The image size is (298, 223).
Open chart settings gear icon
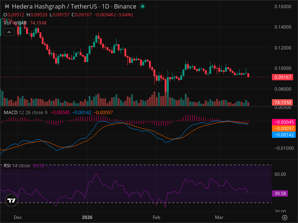285,217
